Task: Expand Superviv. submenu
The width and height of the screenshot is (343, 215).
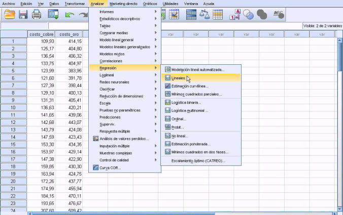Action: [x=125, y=124]
